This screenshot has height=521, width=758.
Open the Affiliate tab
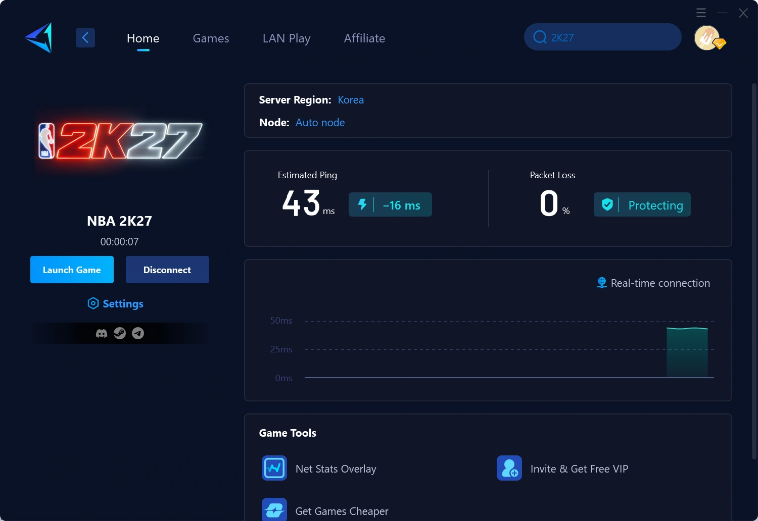coord(364,38)
